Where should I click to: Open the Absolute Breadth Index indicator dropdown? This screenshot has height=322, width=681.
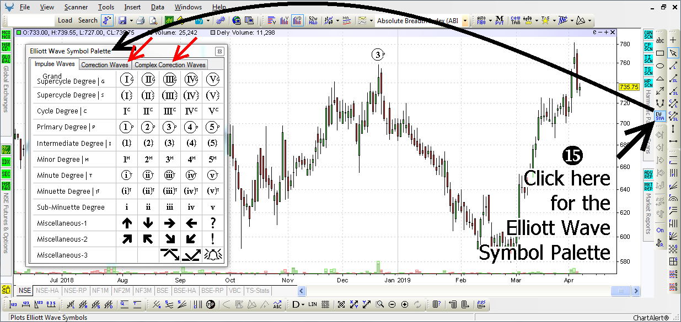[x=465, y=21]
